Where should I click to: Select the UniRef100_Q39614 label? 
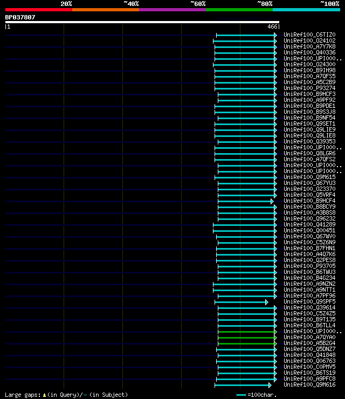(309, 308)
